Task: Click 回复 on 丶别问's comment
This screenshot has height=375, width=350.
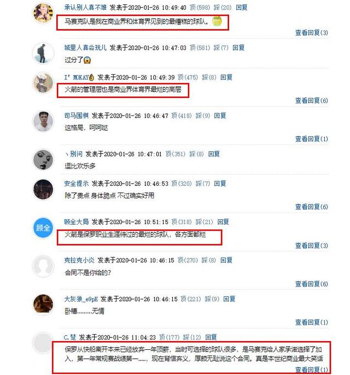Action: 214,154
